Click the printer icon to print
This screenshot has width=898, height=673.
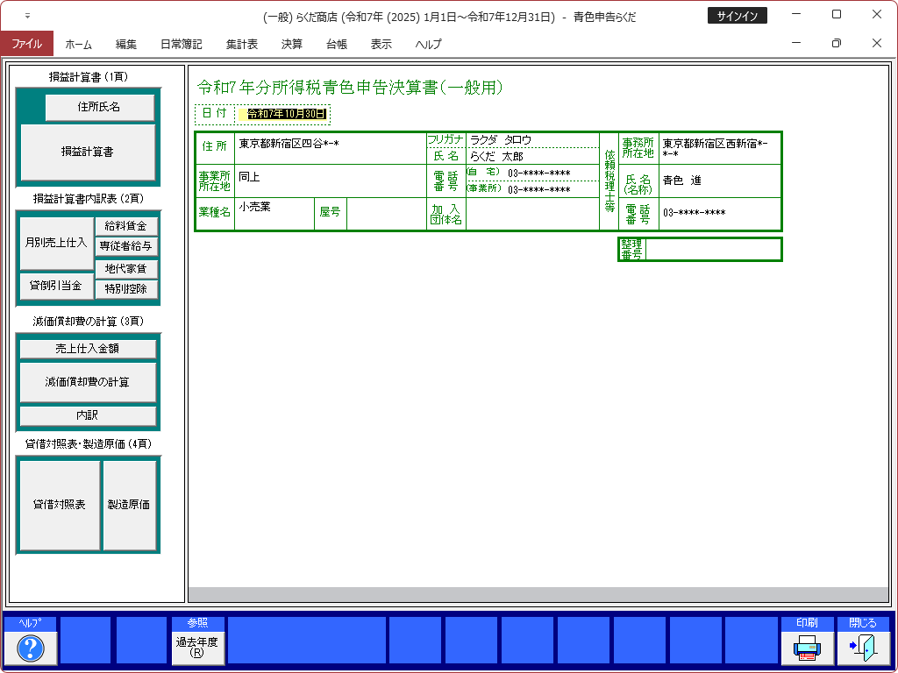(x=807, y=648)
